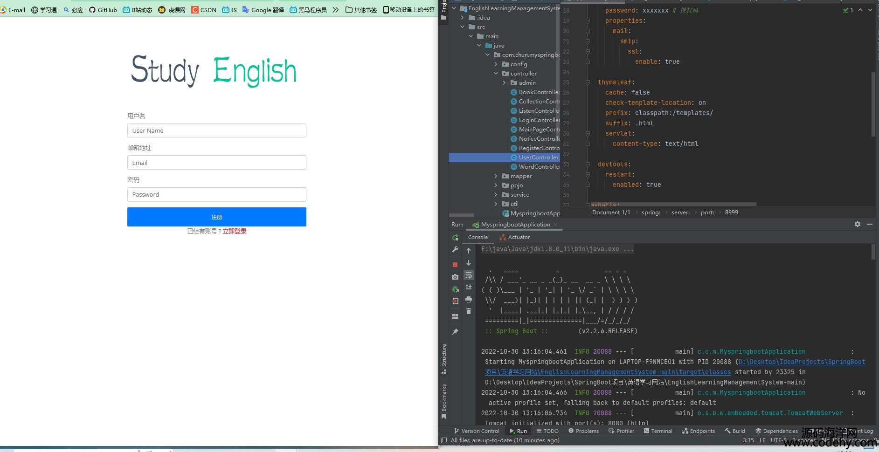The image size is (879, 452).
Task: Click the 立即登录 login link
Action: click(235, 231)
